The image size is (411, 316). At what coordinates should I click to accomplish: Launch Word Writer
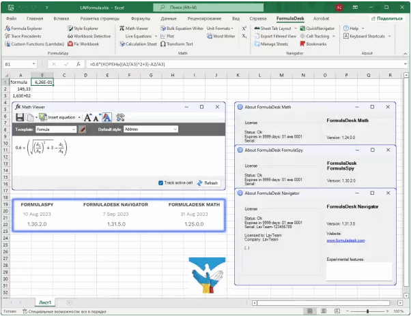click(221, 36)
